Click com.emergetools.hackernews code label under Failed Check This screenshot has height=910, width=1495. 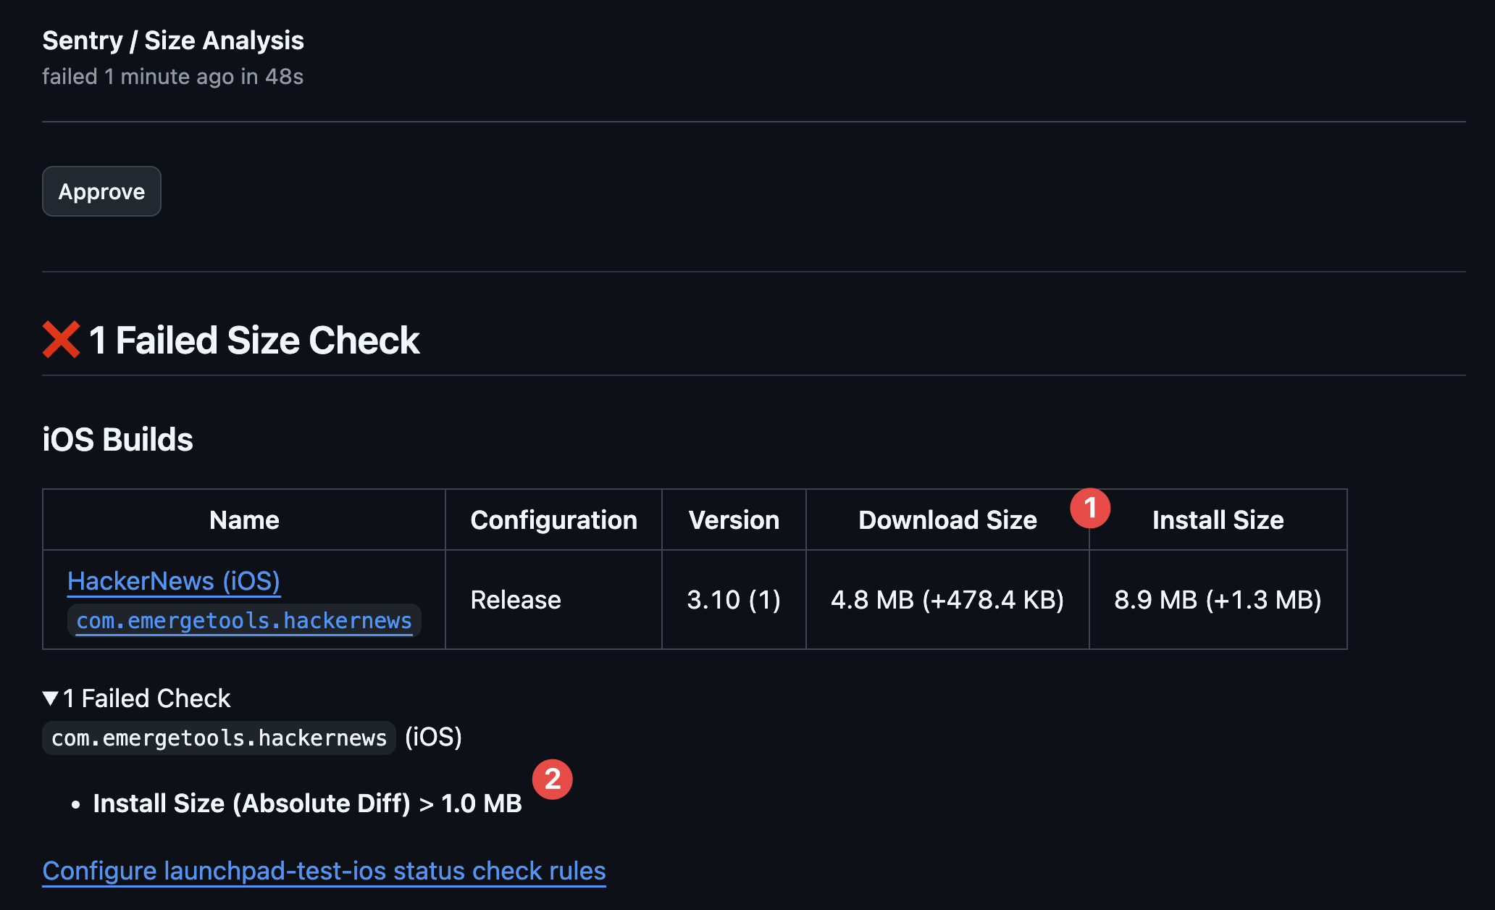click(219, 738)
